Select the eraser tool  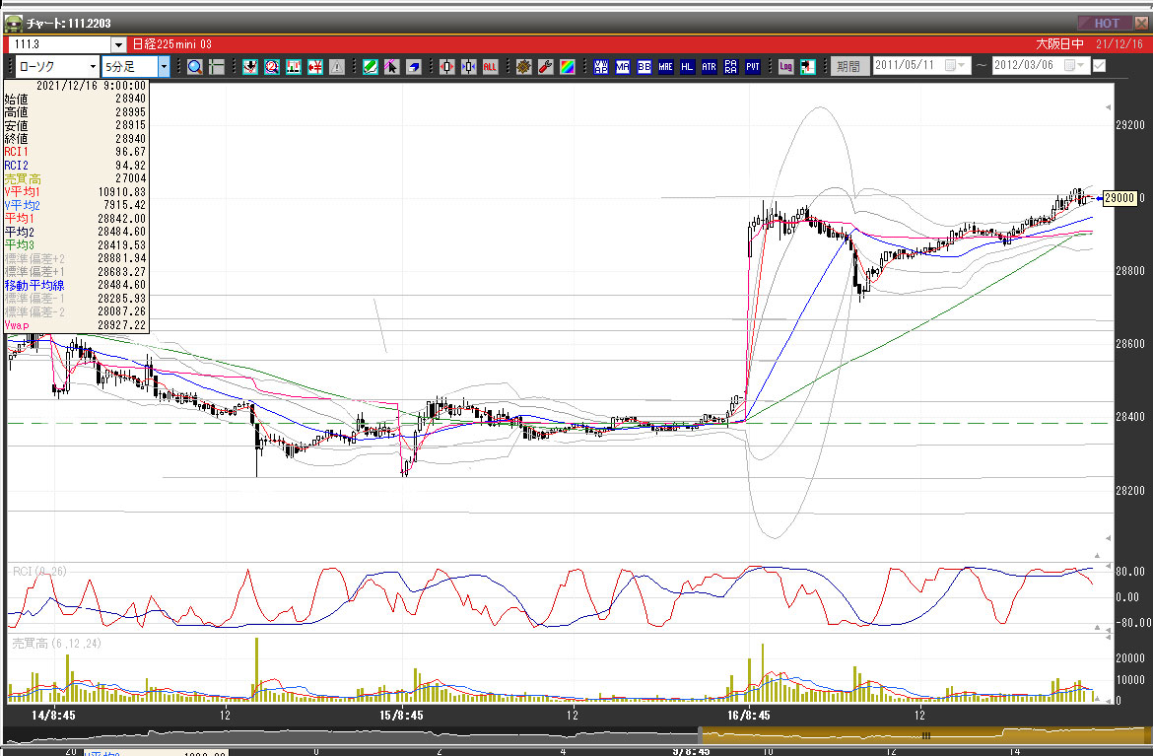tap(413, 67)
